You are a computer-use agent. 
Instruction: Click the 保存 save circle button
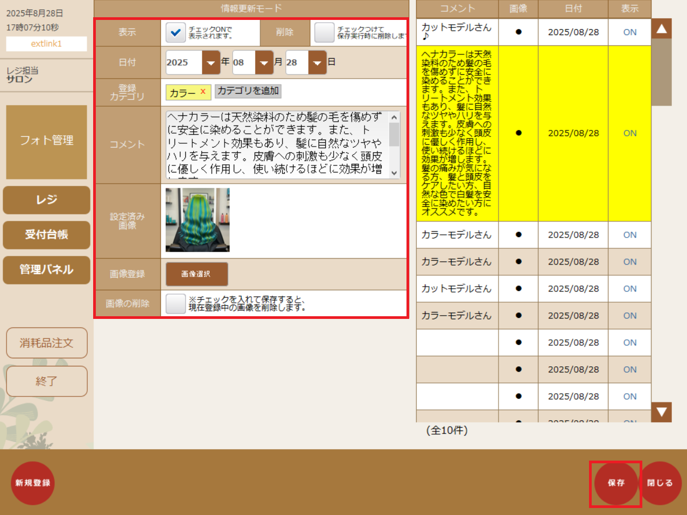(615, 483)
